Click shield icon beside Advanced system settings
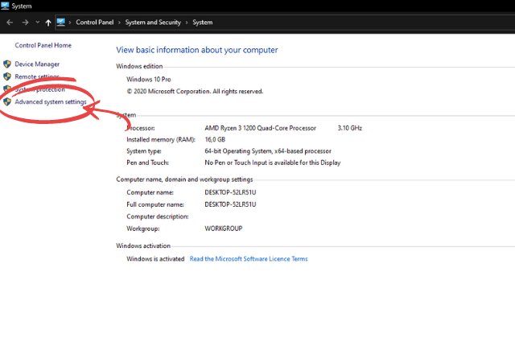This screenshot has height=338, width=515. (x=7, y=102)
